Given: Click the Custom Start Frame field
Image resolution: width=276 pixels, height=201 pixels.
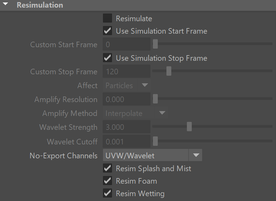Looking at the screenshot, I should (x=127, y=44).
